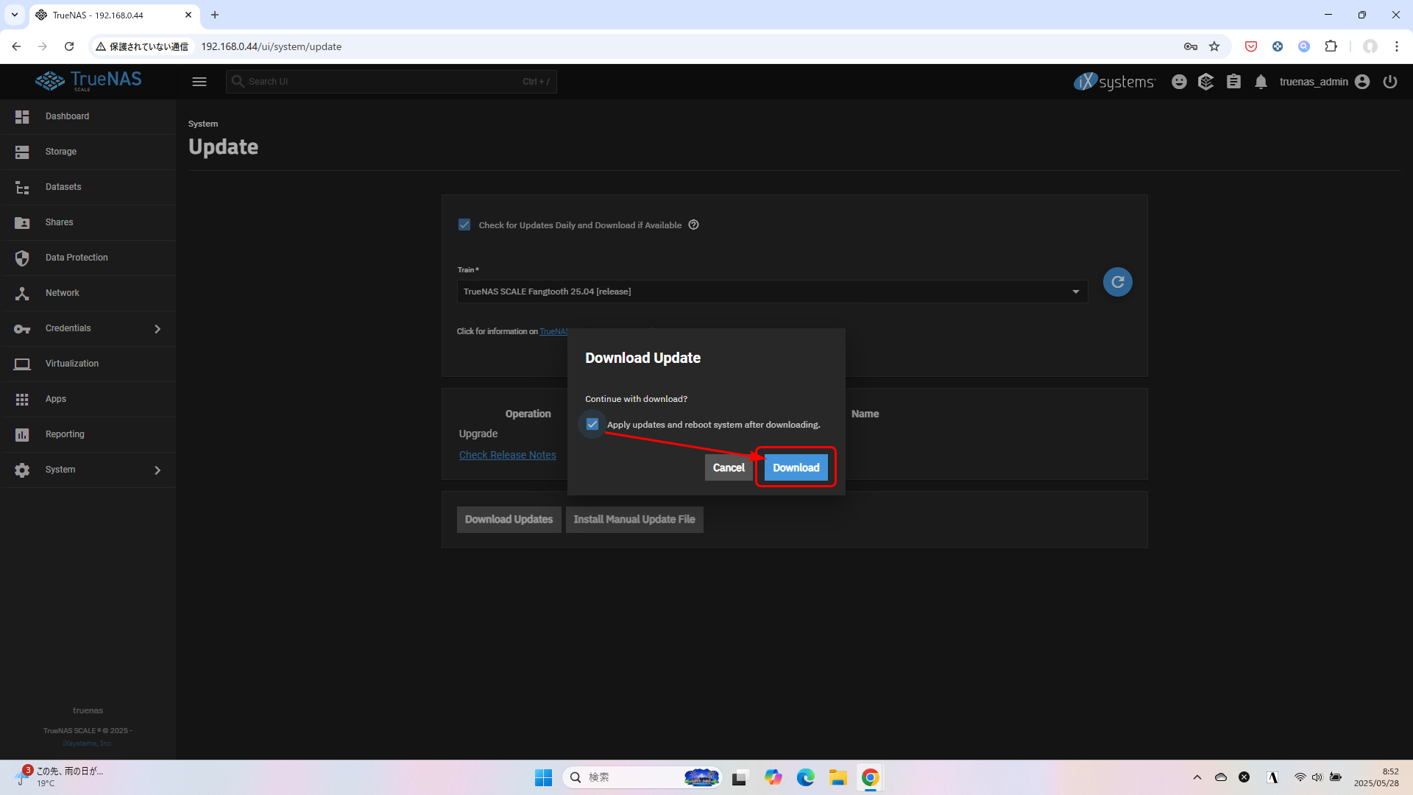Open the Storage menu item
The height and width of the screenshot is (795, 1413).
(88, 152)
